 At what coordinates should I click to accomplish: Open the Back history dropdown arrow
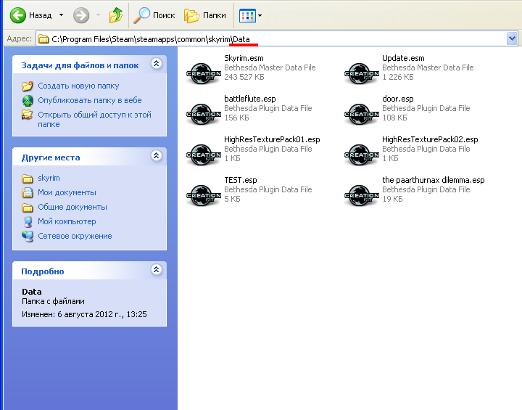pyautogui.click(x=61, y=15)
